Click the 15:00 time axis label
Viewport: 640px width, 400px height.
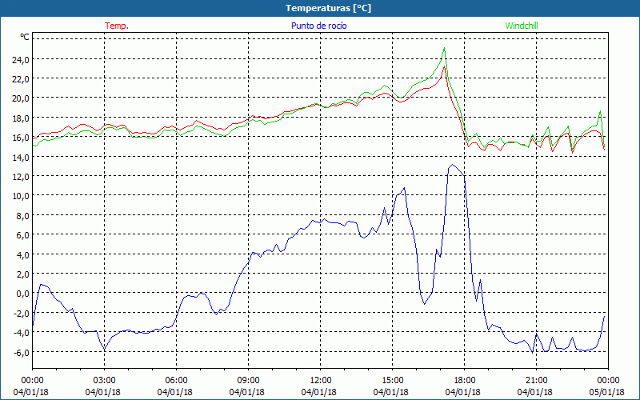tap(392, 381)
